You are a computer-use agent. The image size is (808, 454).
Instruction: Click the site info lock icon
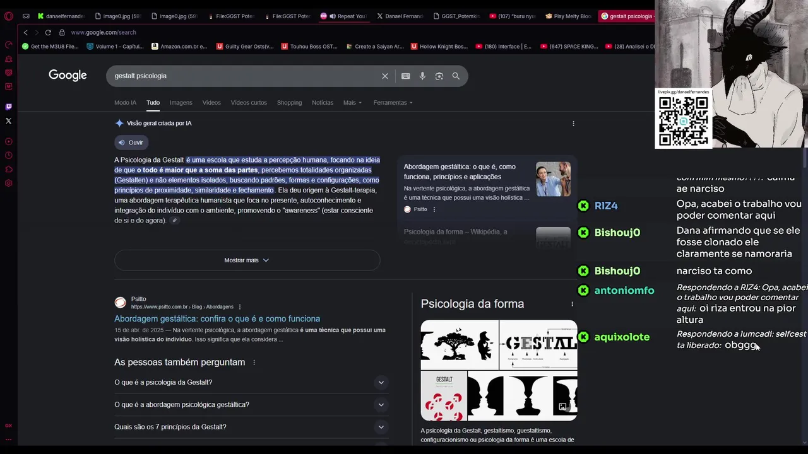[x=62, y=32]
